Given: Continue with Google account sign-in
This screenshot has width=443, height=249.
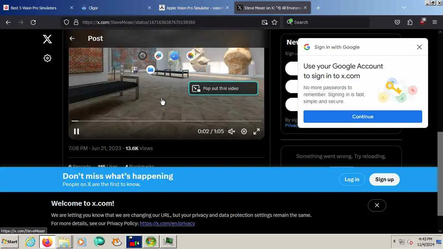Looking at the screenshot, I should point(363,117).
